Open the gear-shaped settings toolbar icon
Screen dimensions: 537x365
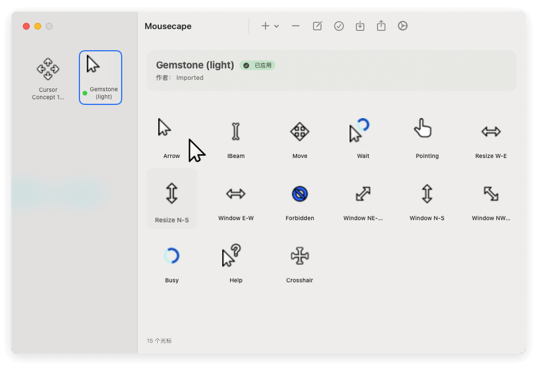click(403, 26)
